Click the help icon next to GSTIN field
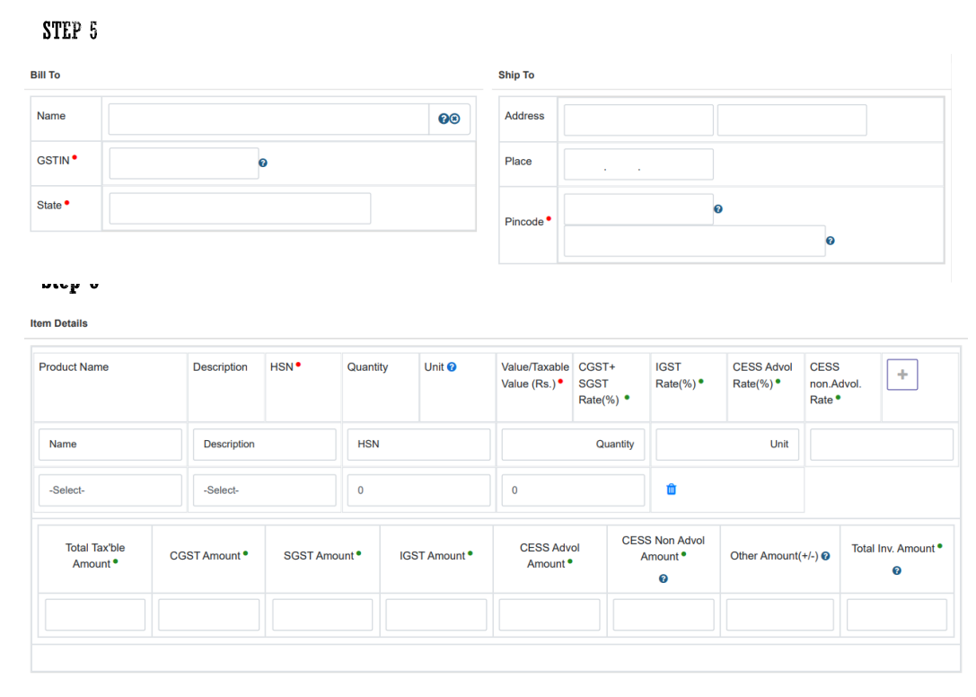This screenshot has width=976, height=697. [263, 163]
